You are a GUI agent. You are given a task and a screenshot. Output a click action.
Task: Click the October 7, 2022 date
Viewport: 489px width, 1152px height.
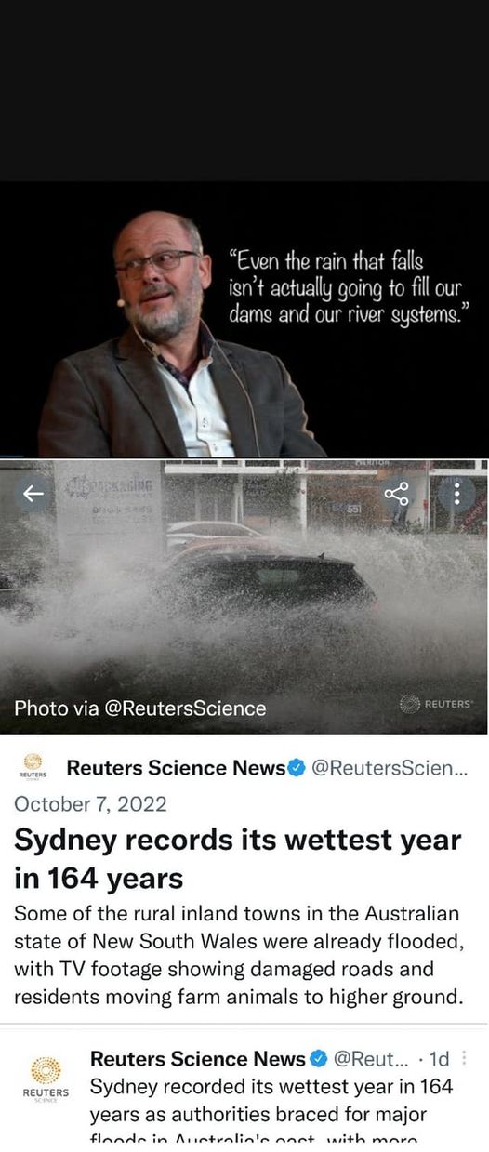90,803
